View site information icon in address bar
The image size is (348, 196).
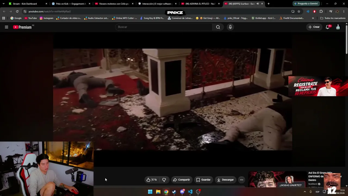pos(25,11)
